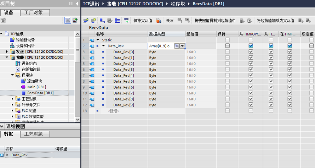Click the 保持实际值 toolbar button
This screenshot has height=168, width=315.
pos(143,20)
